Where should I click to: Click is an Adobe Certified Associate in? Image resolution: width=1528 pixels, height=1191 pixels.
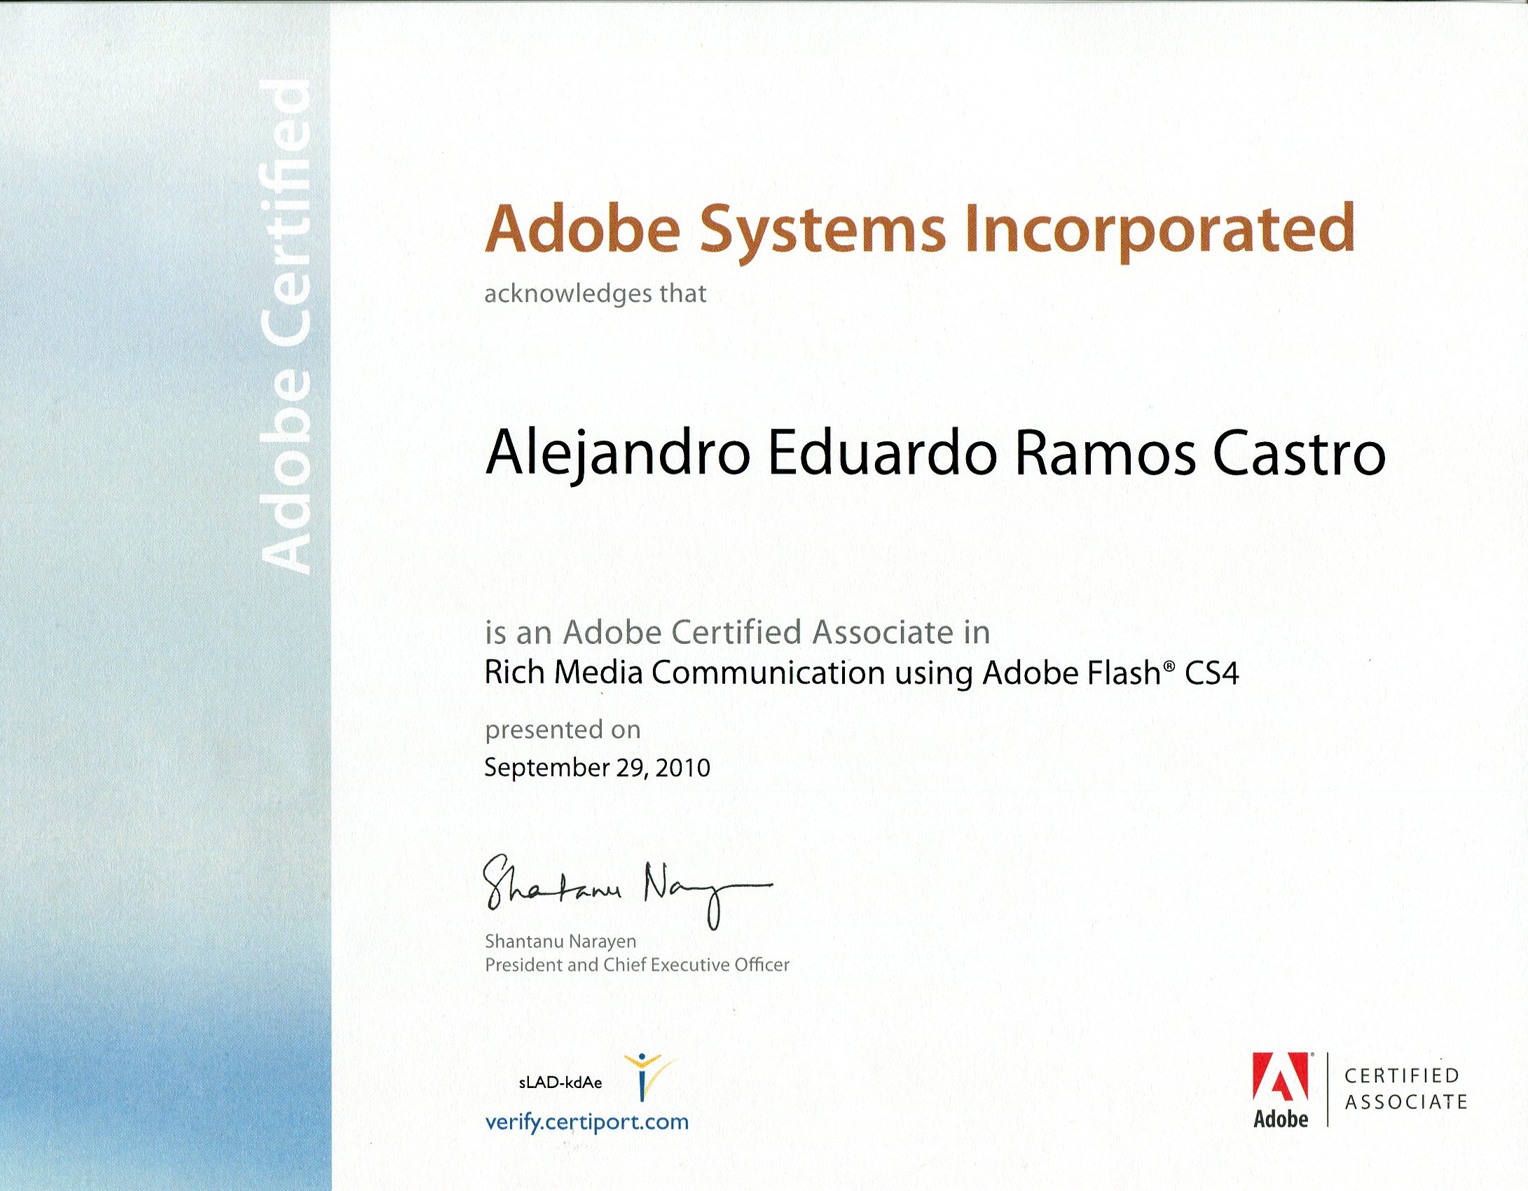(x=737, y=633)
